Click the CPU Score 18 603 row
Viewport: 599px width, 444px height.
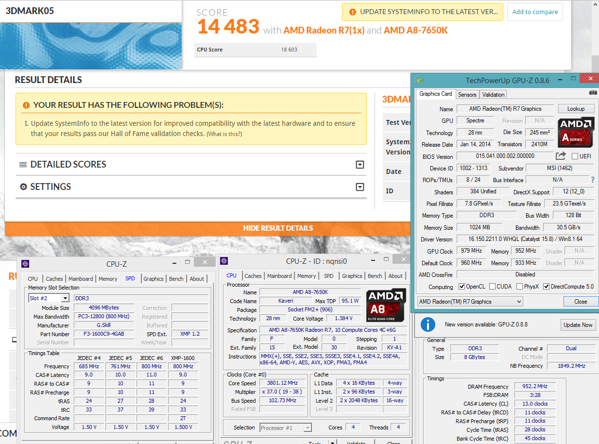[x=256, y=50]
